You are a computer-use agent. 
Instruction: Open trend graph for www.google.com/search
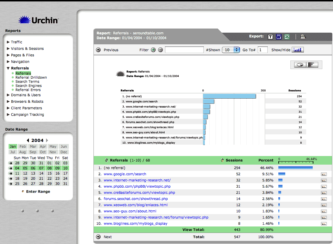tap(324, 174)
